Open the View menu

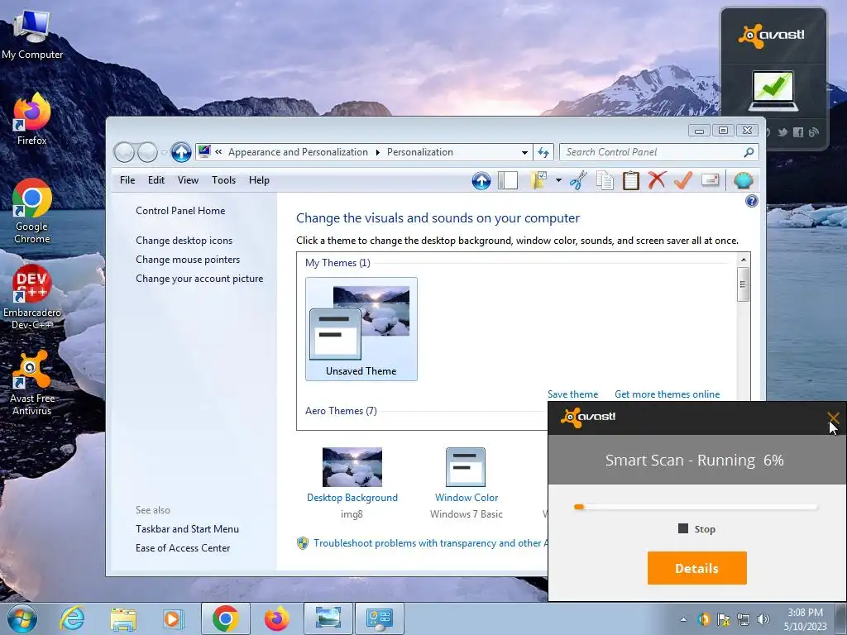tap(188, 180)
